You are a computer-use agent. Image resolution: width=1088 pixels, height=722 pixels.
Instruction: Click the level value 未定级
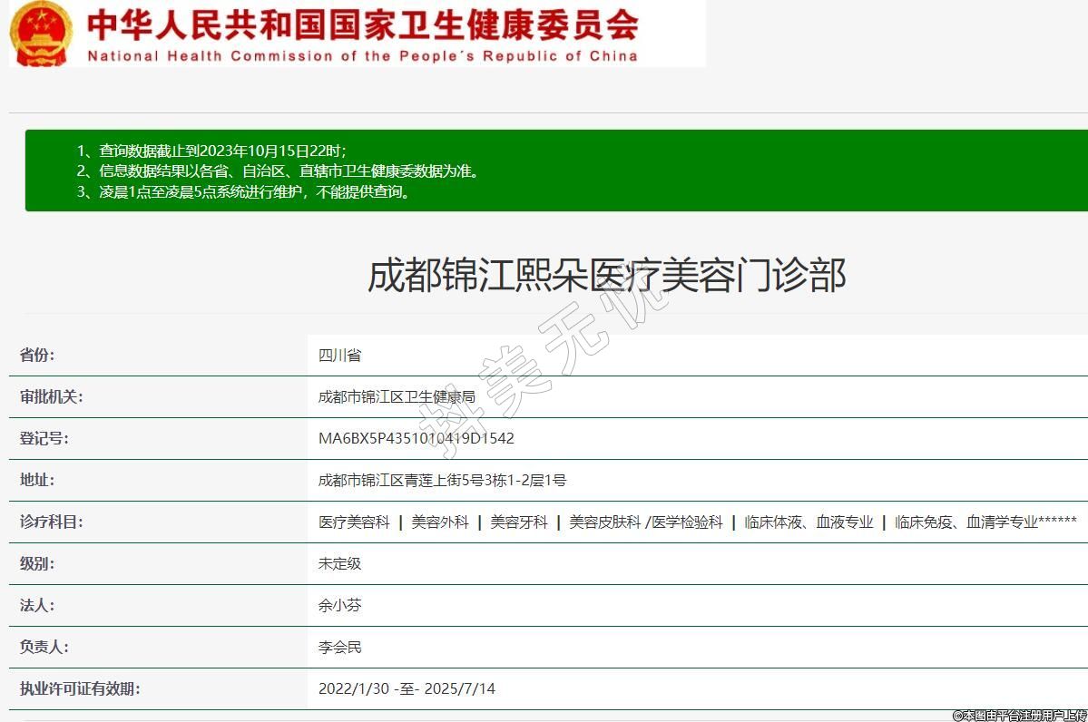point(339,563)
